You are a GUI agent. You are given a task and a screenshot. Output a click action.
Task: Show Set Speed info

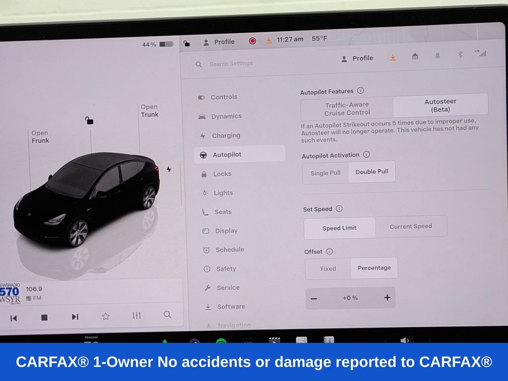pos(339,209)
